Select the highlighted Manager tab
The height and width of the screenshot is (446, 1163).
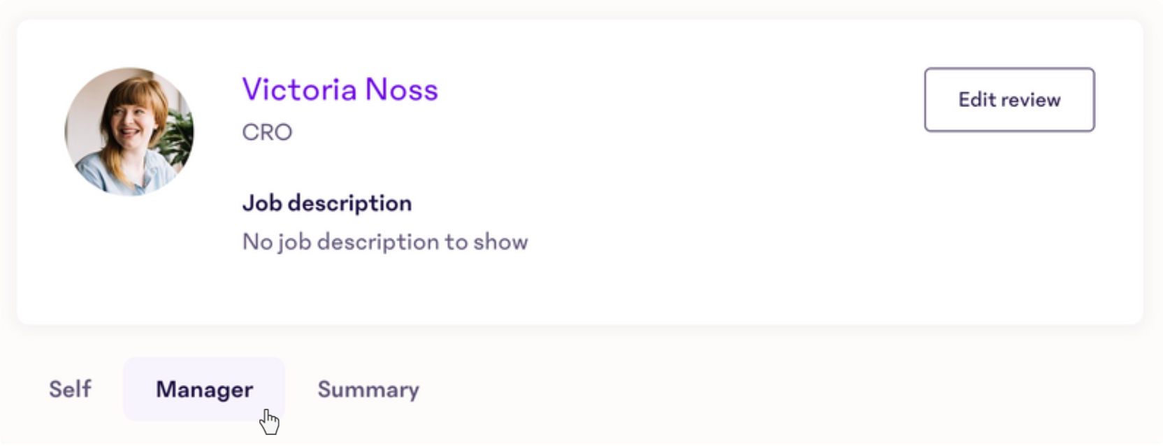[204, 389]
